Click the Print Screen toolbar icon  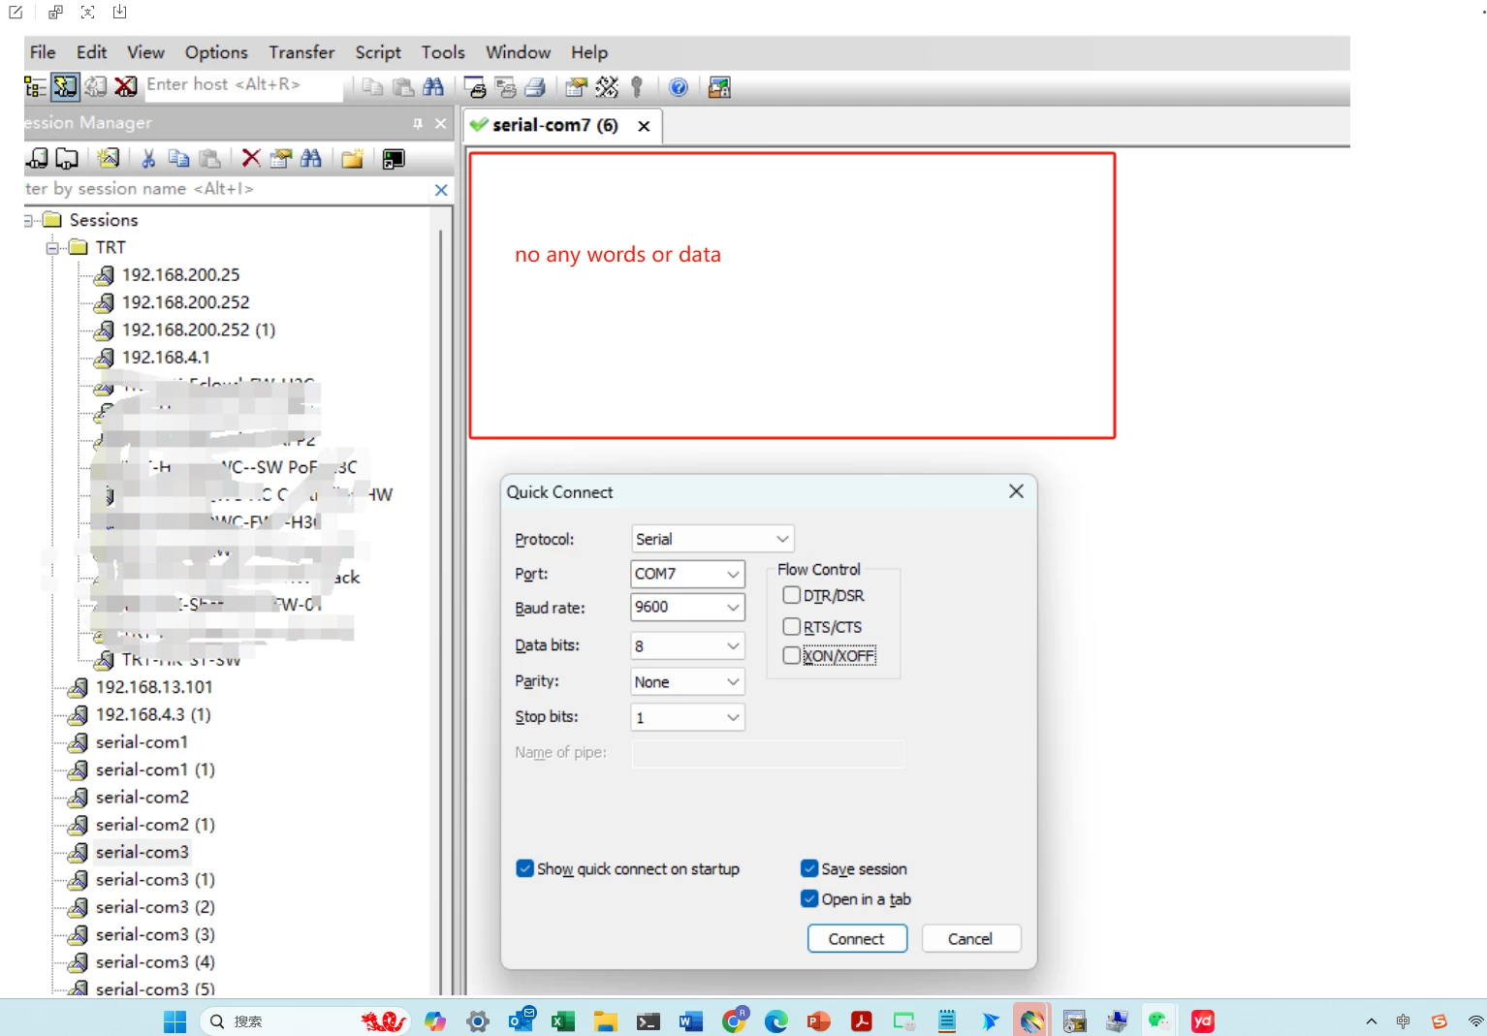click(475, 87)
